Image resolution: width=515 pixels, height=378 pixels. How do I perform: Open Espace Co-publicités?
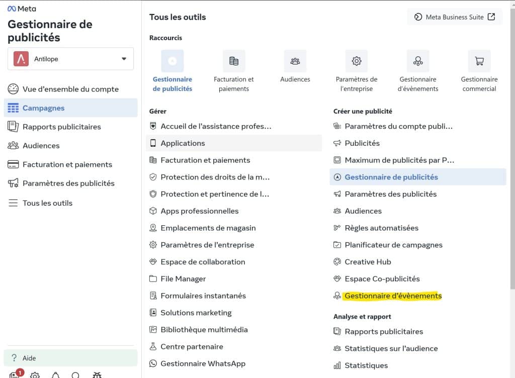tap(418, 279)
